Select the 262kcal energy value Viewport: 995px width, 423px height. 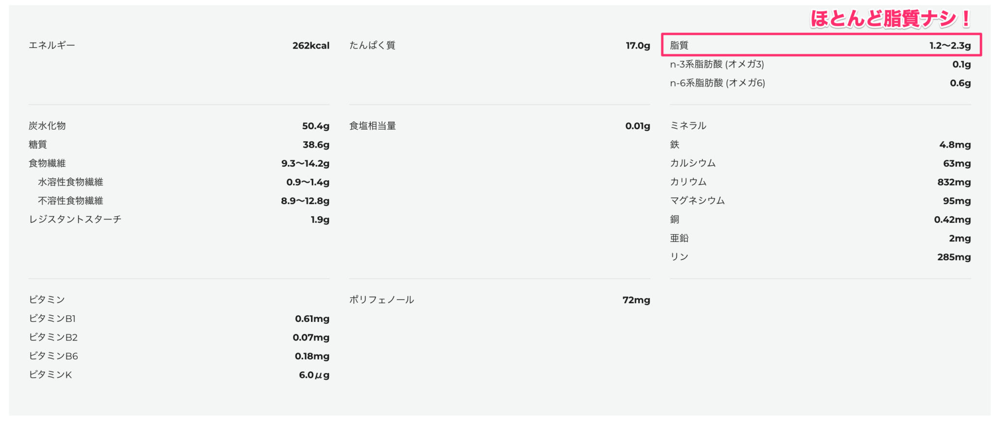point(310,46)
